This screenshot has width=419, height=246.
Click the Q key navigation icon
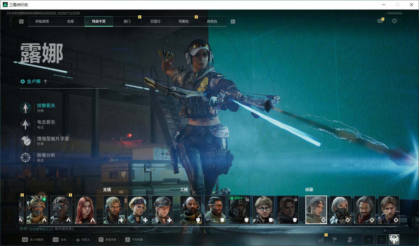pyautogui.click(x=21, y=22)
